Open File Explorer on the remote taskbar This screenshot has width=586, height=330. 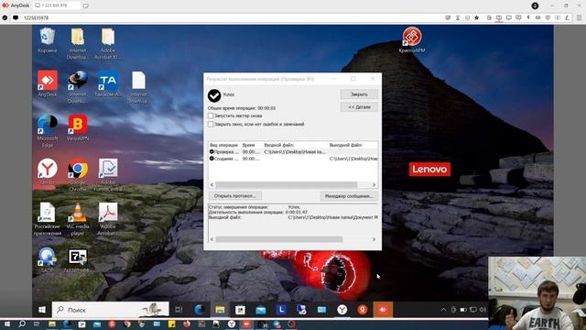[220, 310]
